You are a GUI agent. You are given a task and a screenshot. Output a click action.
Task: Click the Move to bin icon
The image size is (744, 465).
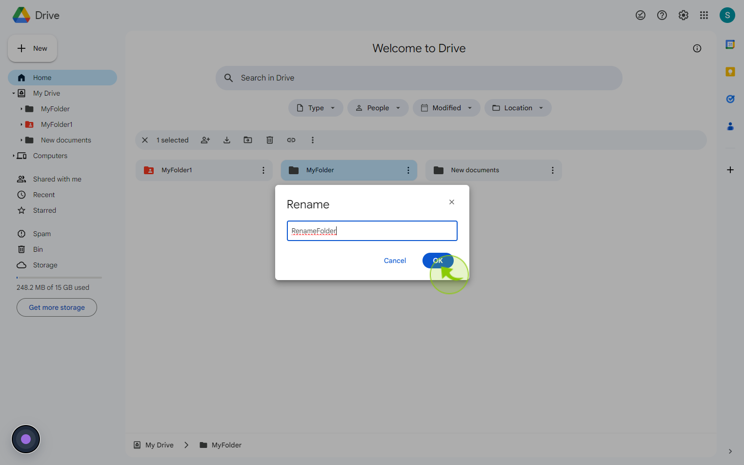(270, 140)
